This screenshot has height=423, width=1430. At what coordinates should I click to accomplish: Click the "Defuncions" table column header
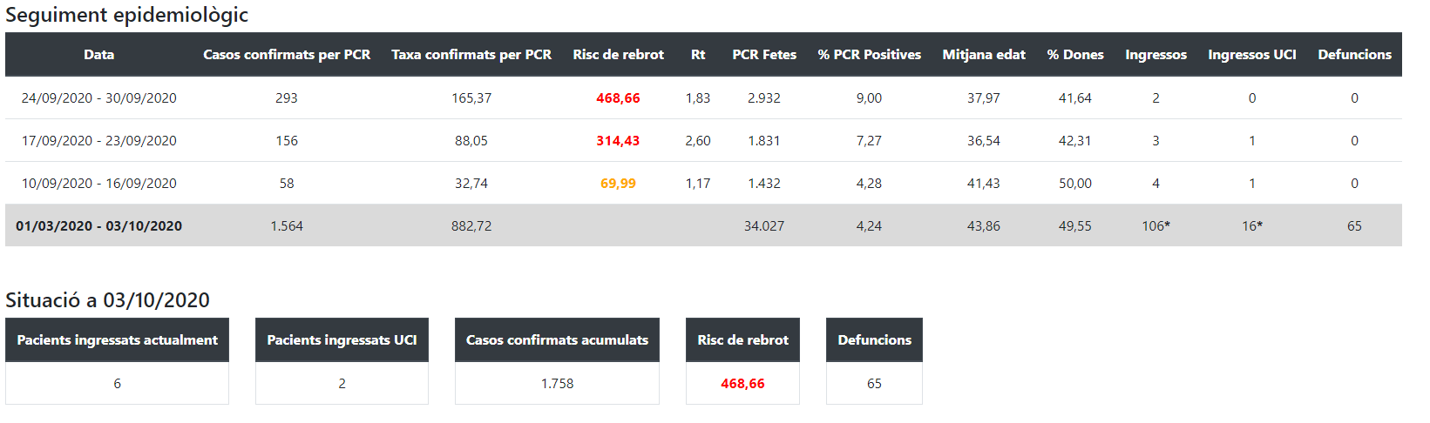[1354, 55]
